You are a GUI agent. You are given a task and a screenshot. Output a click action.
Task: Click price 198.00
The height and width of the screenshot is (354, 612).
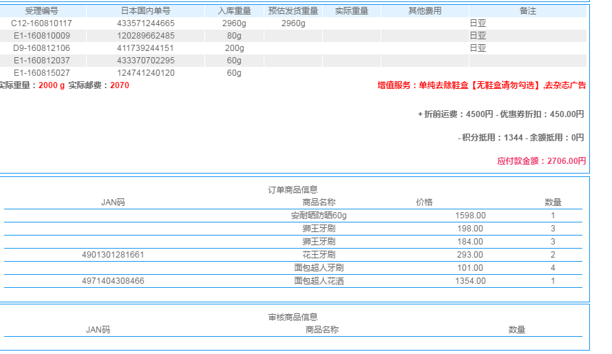coord(470,229)
